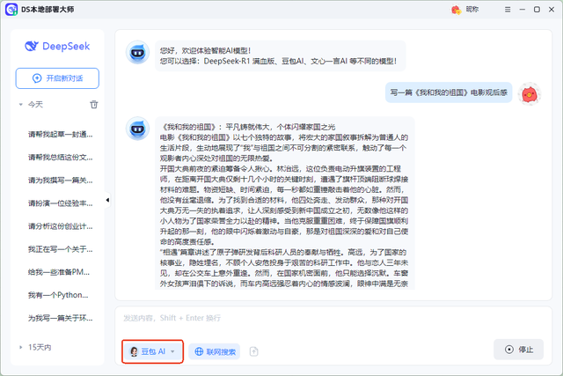The image size is (563, 376).
Task: Collapse the 今天 history group
Action: tap(20, 104)
